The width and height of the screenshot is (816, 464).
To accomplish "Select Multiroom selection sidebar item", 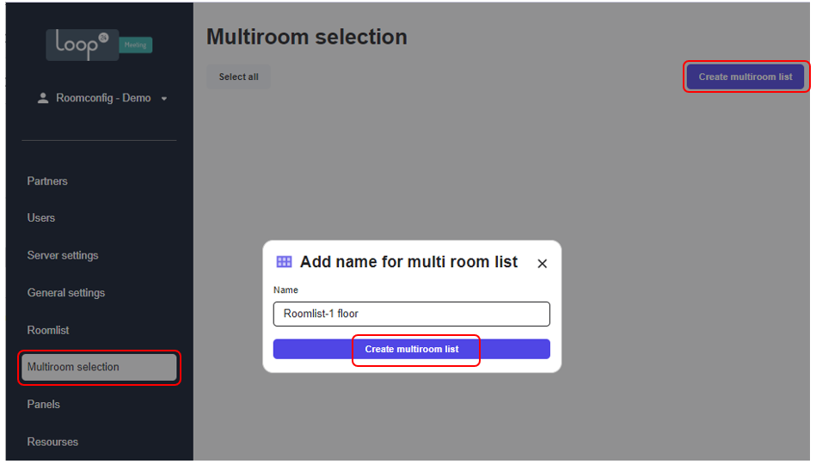I will click(x=99, y=367).
